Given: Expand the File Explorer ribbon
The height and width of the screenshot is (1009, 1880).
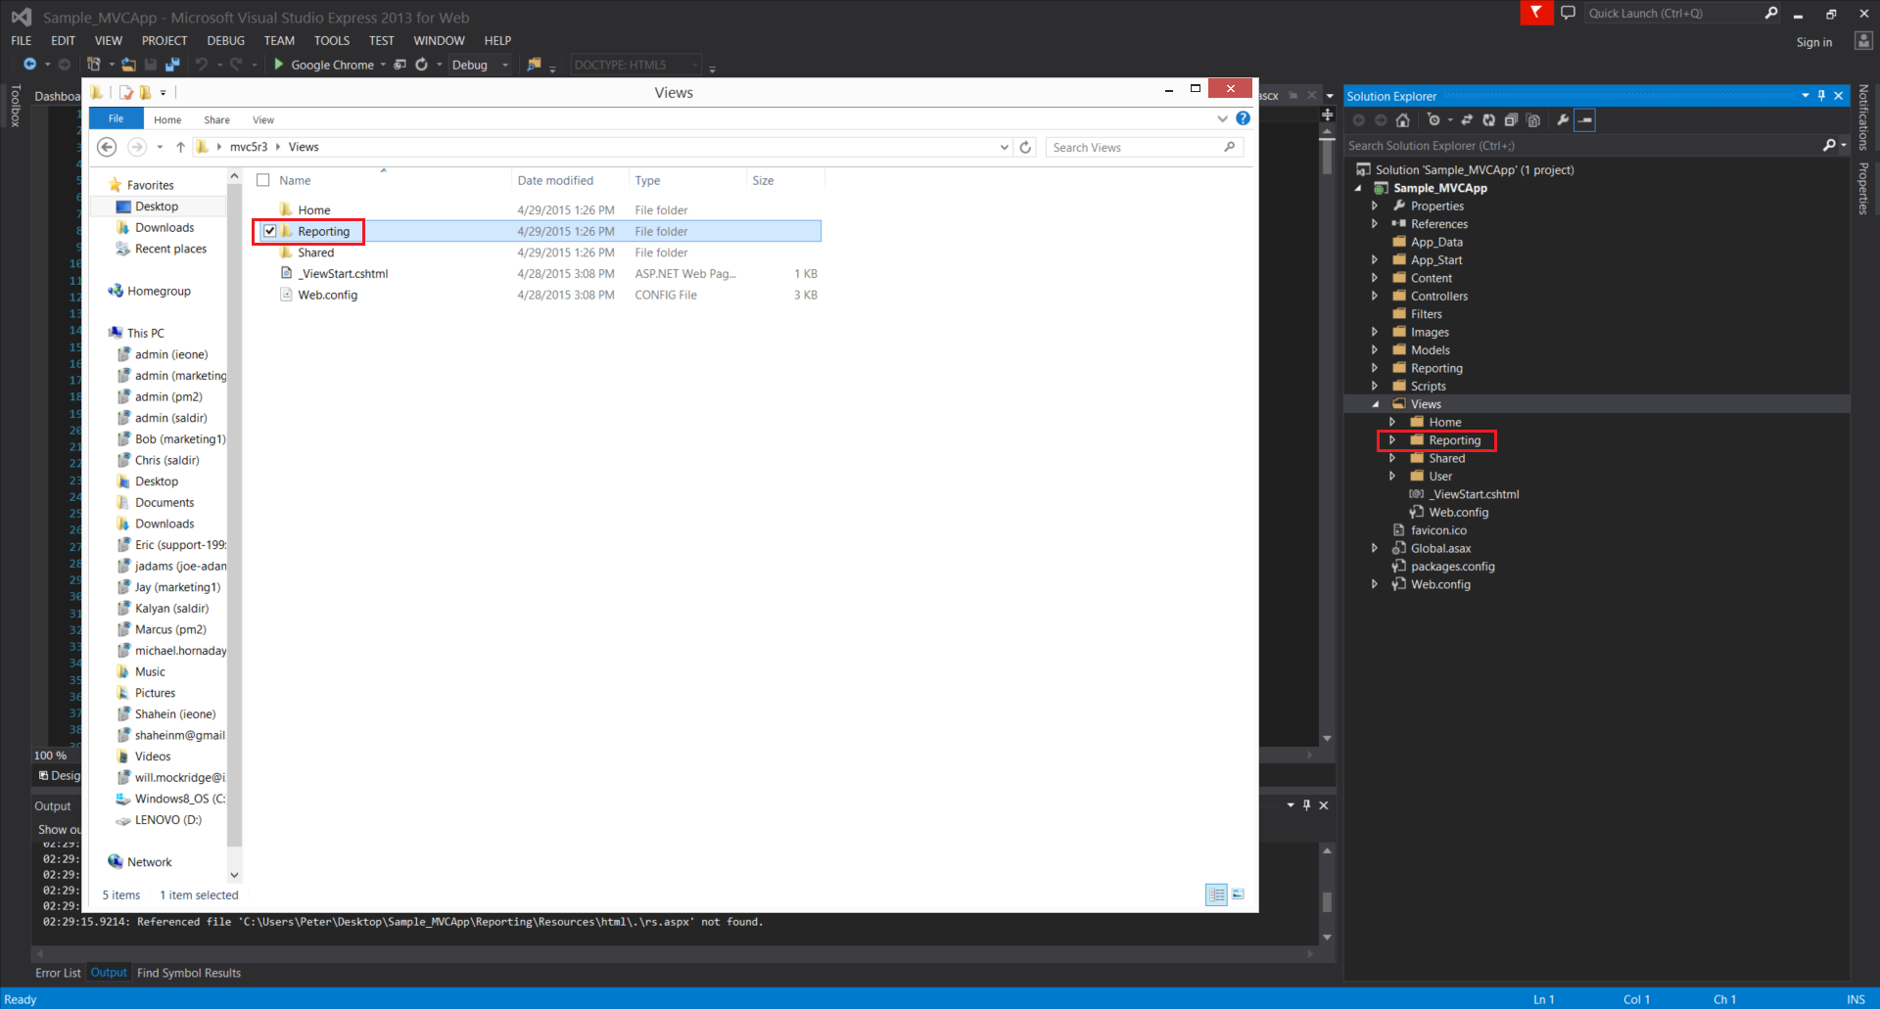Looking at the screenshot, I should [1222, 118].
